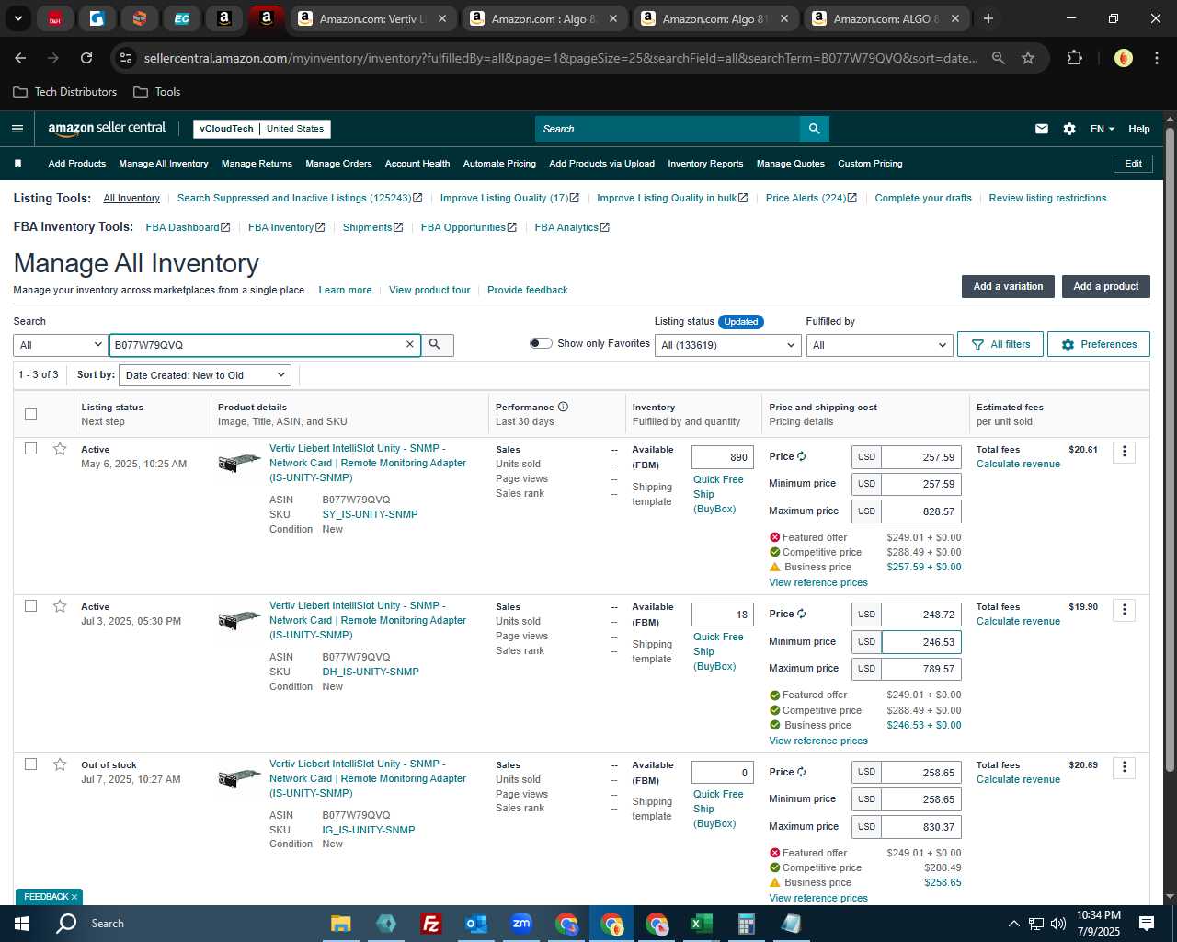Click the Edit navigation button

pos(1133,164)
